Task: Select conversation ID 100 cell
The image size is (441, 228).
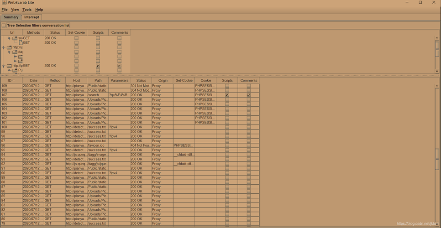Action: (x=11, y=127)
